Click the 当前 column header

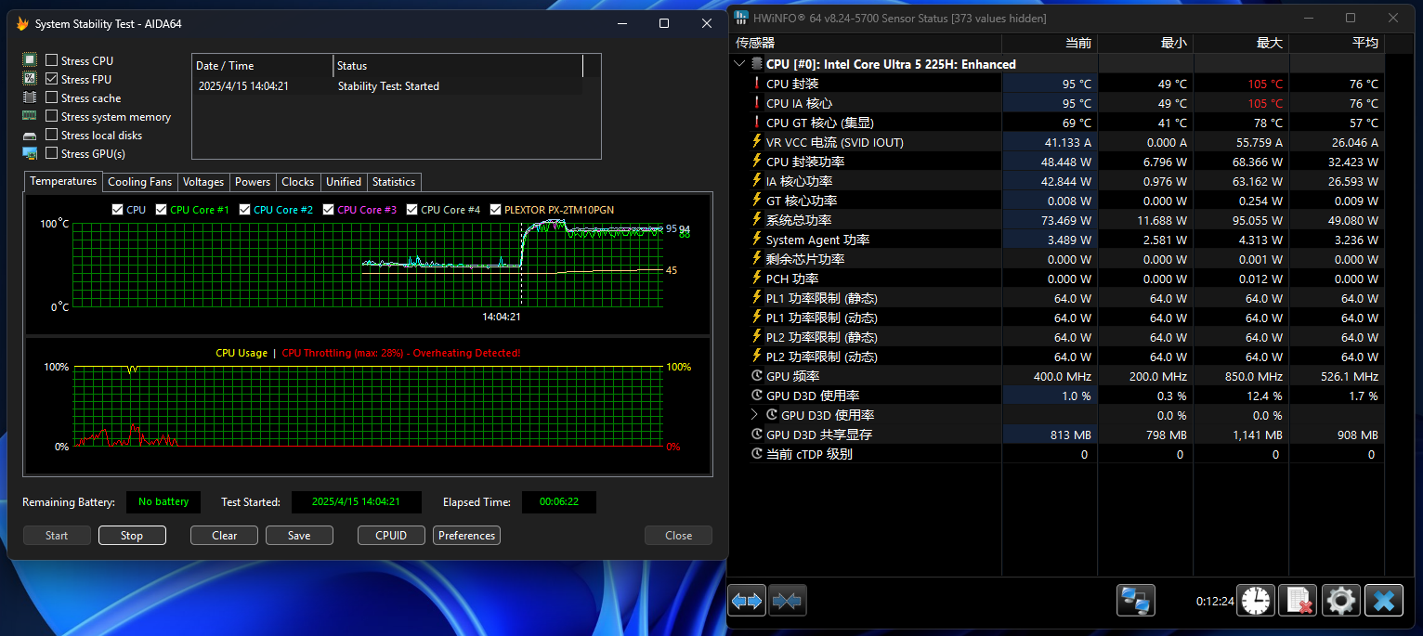tap(1050, 44)
